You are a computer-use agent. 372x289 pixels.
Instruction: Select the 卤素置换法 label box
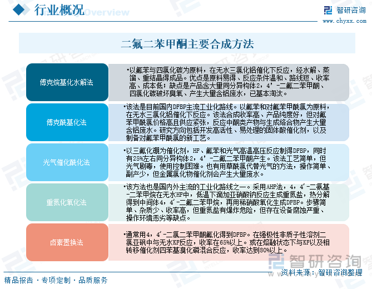[67, 242]
